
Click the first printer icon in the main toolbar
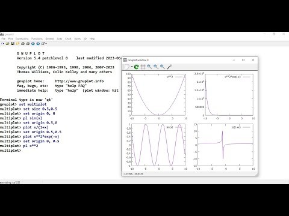(x=23, y=43)
